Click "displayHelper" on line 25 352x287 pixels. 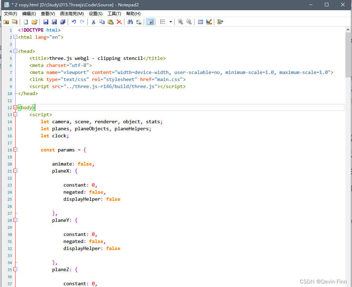[x=82, y=199]
